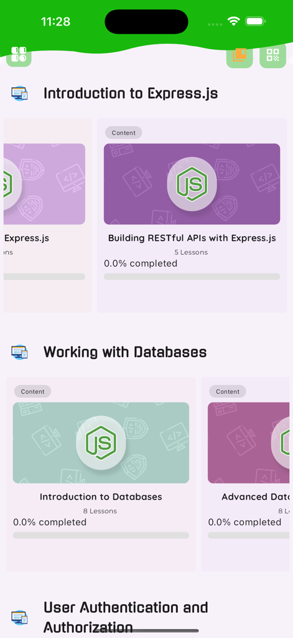Open the QR code scanner icon
Image resolution: width=293 pixels, height=638 pixels.
pos(272,55)
